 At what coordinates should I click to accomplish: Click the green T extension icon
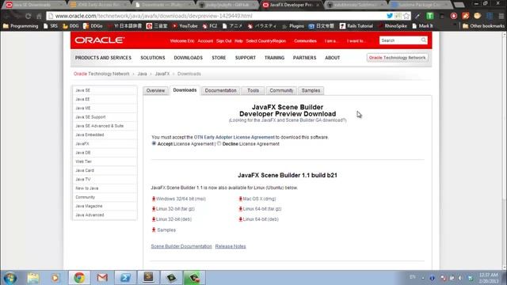429,16
